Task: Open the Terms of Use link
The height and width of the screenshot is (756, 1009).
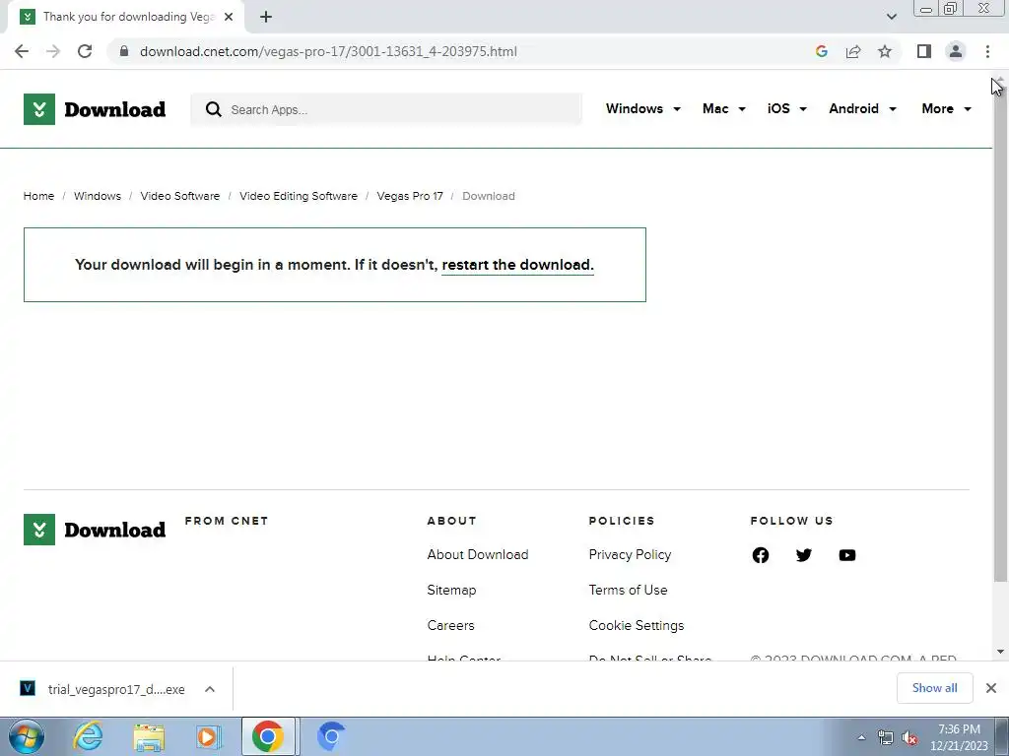Action: [628, 591]
